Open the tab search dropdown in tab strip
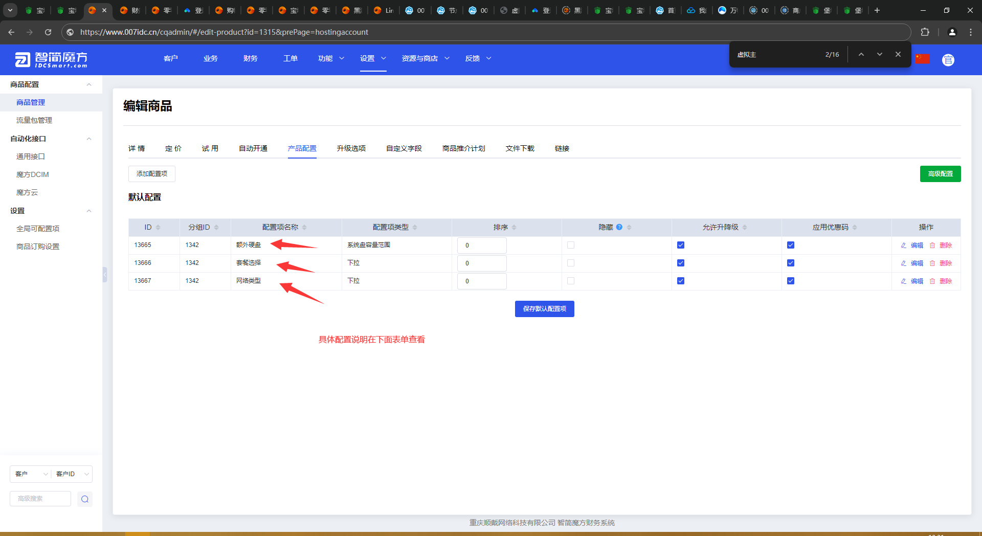The image size is (982, 536). pyautogui.click(x=10, y=10)
